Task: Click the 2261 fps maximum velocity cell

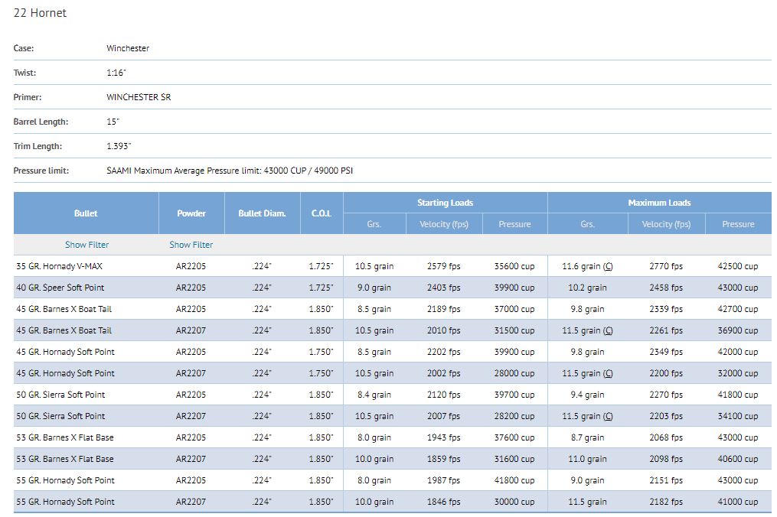Action: (666, 330)
